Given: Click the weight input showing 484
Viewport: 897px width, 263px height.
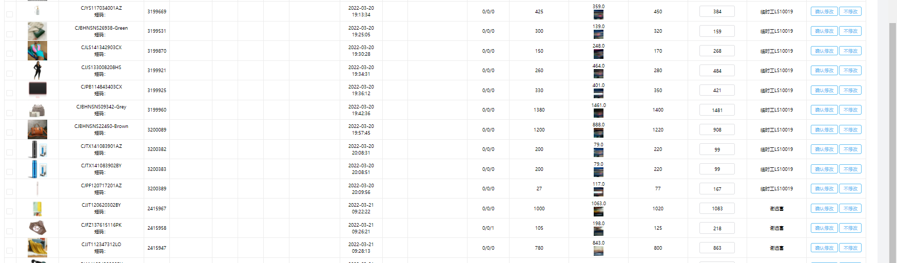Looking at the screenshot, I should pos(717,71).
